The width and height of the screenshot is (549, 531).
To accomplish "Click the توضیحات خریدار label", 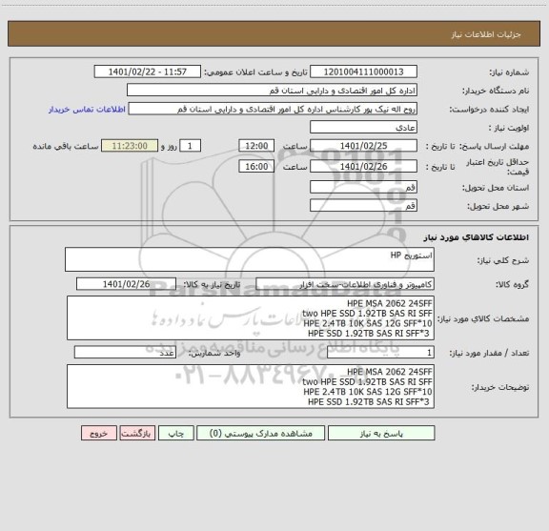I will tap(500, 387).
